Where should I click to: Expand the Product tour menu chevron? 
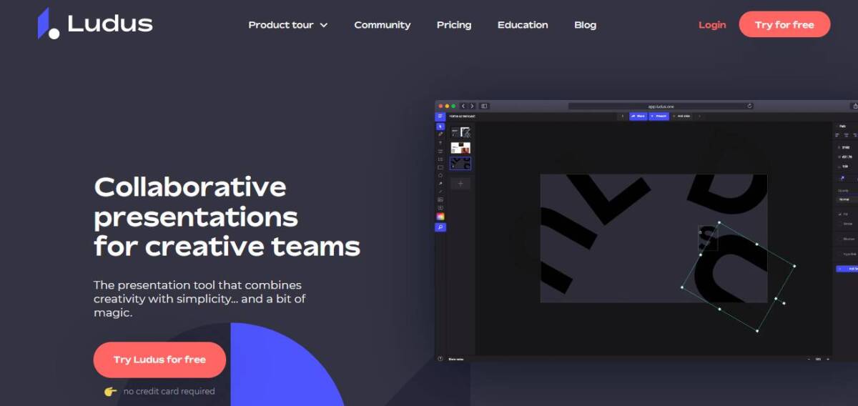(324, 25)
